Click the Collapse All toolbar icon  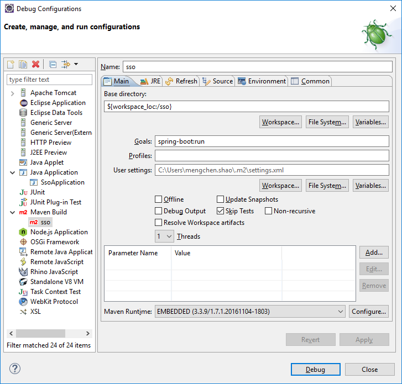tap(53, 64)
